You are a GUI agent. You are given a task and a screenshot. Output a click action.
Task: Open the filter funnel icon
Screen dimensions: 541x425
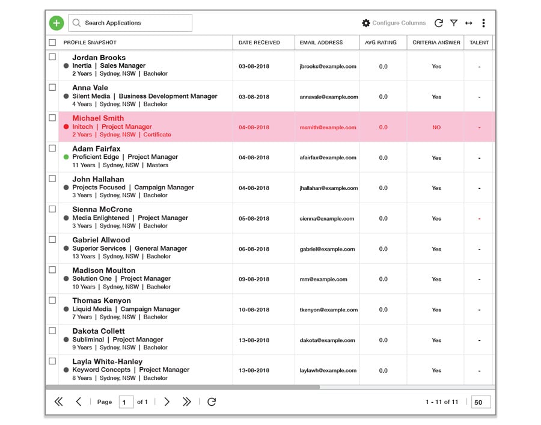[454, 23]
